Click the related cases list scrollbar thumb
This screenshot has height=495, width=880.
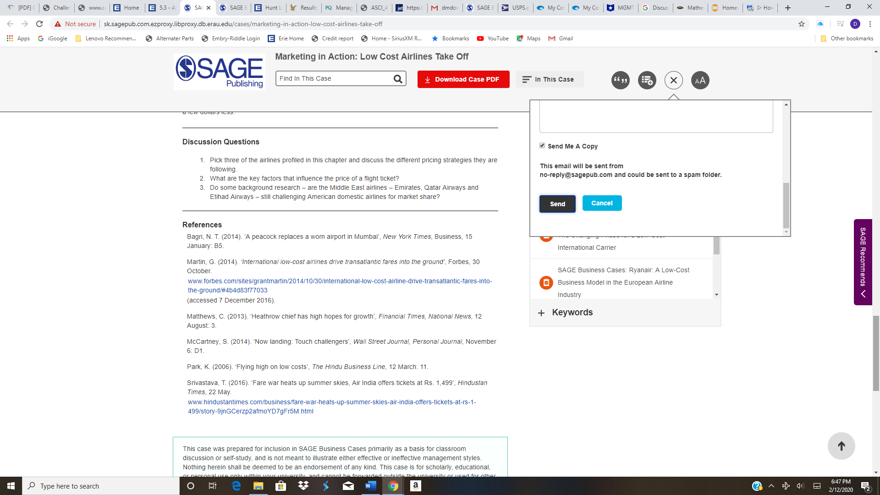(716, 246)
